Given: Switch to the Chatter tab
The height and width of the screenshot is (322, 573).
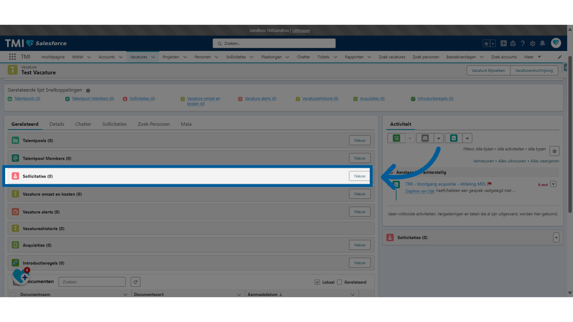Looking at the screenshot, I should click(x=83, y=124).
